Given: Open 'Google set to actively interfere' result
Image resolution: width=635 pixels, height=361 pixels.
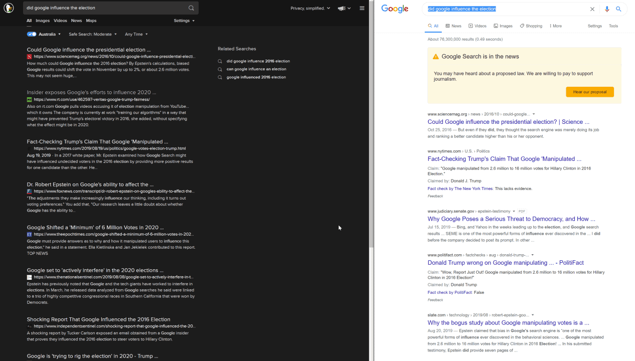Looking at the screenshot, I should pyautogui.click(x=95, y=270).
